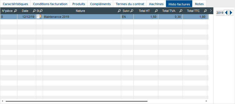Click the search icon in Total HT column
The height and width of the screenshot is (104, 235).
(x=156, y=11)
